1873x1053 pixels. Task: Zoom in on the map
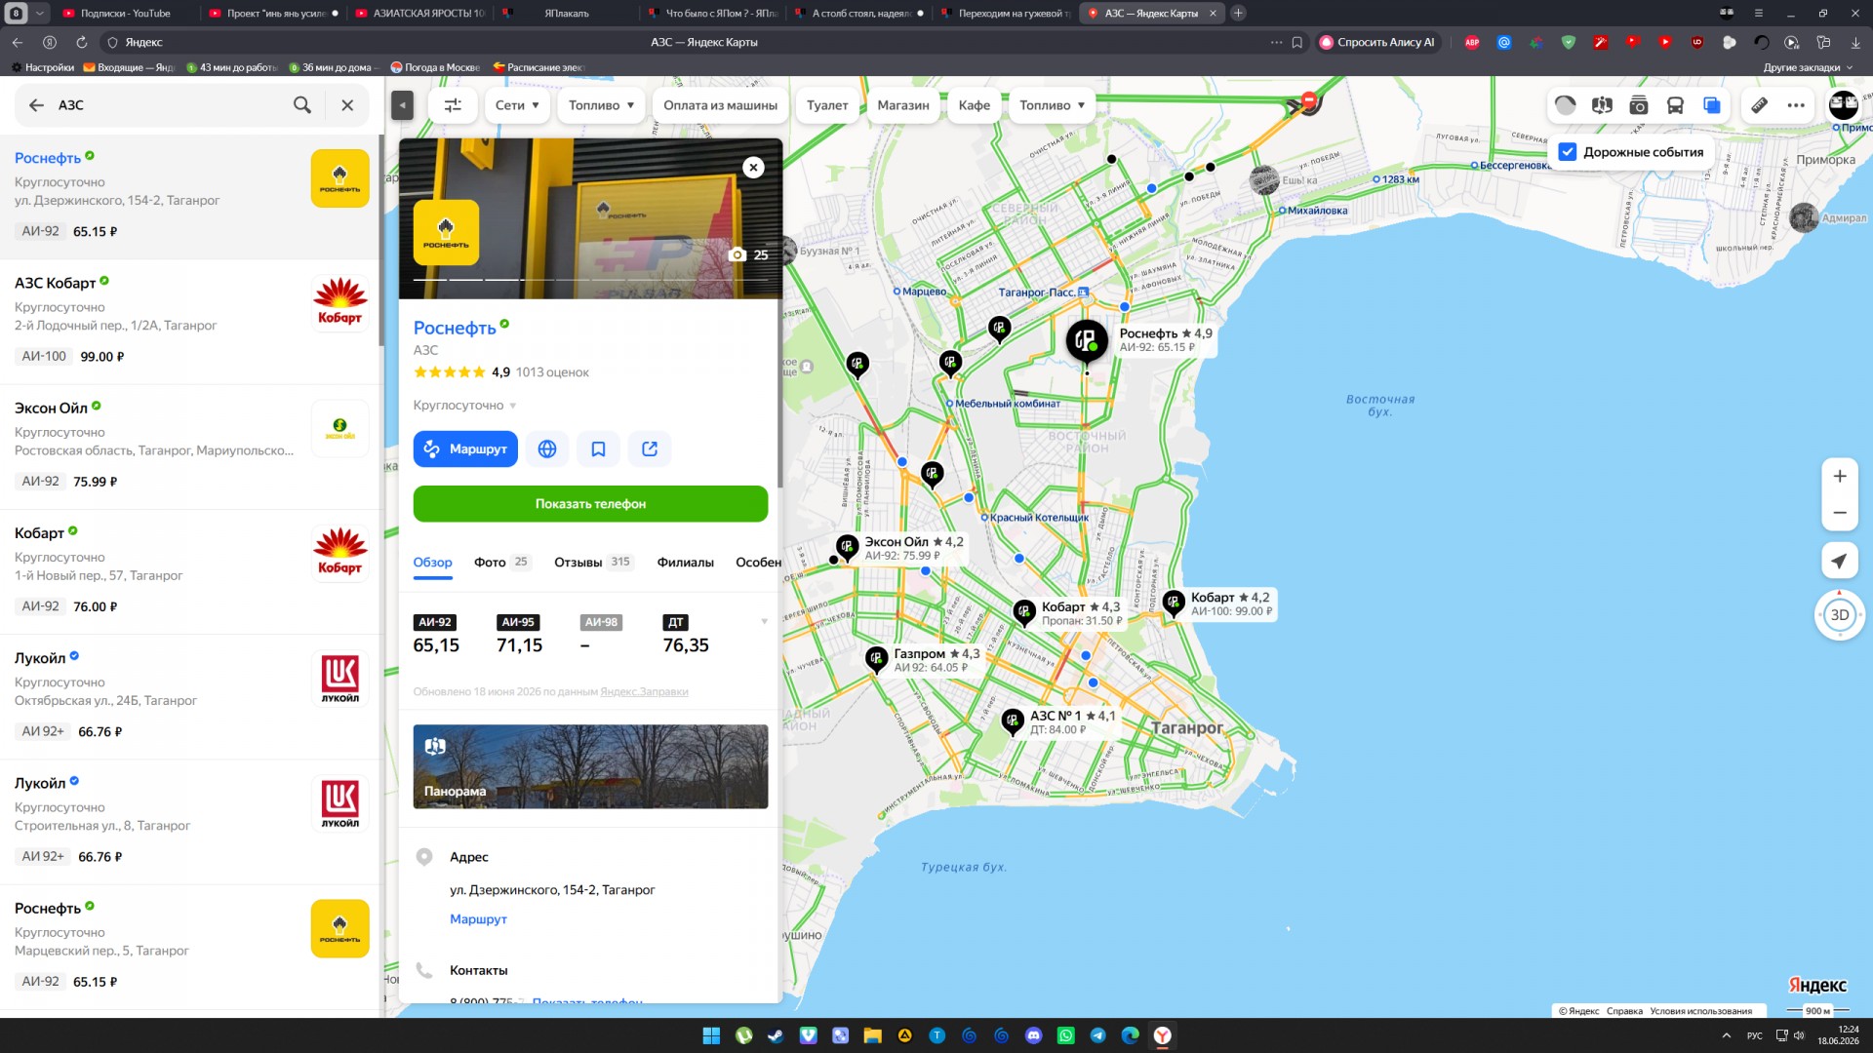tap(1840, 477)
